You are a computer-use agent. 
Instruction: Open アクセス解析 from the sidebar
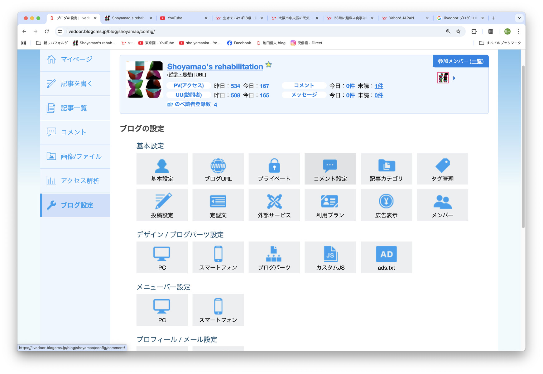[75, 181]
